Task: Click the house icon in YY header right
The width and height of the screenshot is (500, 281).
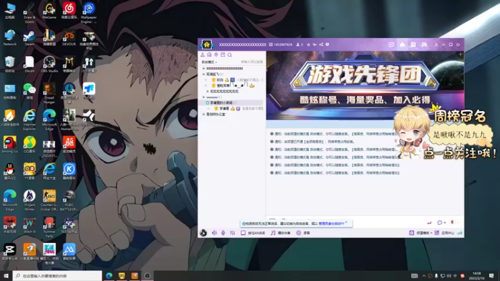Action: 402,44
